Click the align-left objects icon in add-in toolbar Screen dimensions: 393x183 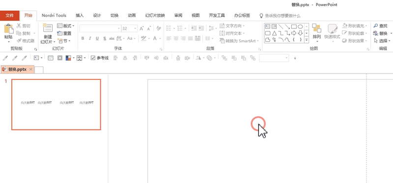click(x=115, y=58)
